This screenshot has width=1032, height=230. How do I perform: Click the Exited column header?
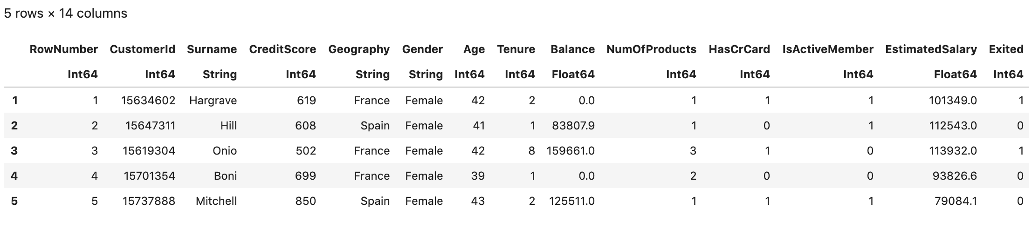[1006, 49]
